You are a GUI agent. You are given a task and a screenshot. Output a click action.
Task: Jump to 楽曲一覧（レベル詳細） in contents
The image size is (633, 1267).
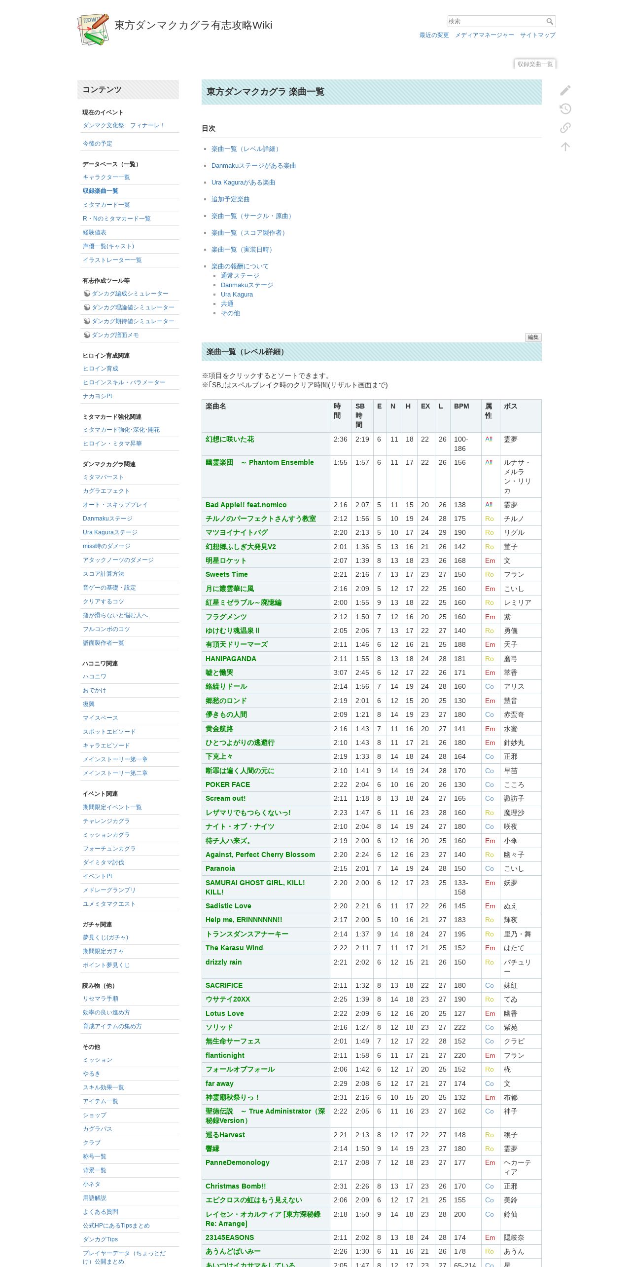246,149
